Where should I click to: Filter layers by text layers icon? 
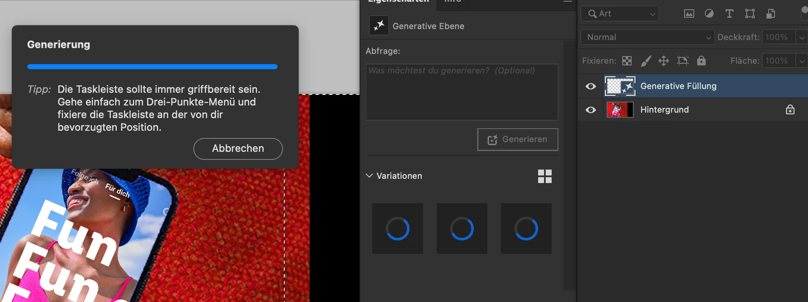pos(729,14)
